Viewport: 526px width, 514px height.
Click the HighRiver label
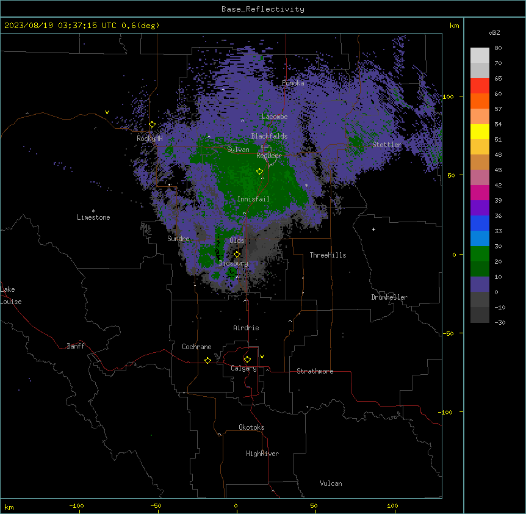(262, 454)
